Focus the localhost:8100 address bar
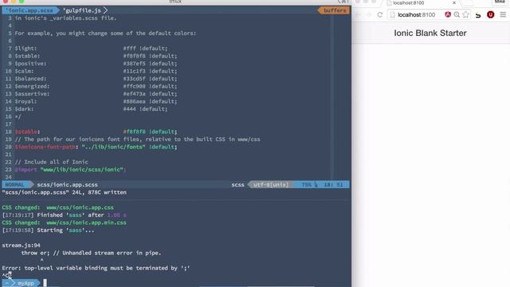 pos(416,14)
